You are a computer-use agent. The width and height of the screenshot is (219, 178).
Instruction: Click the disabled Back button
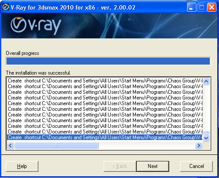120,166
